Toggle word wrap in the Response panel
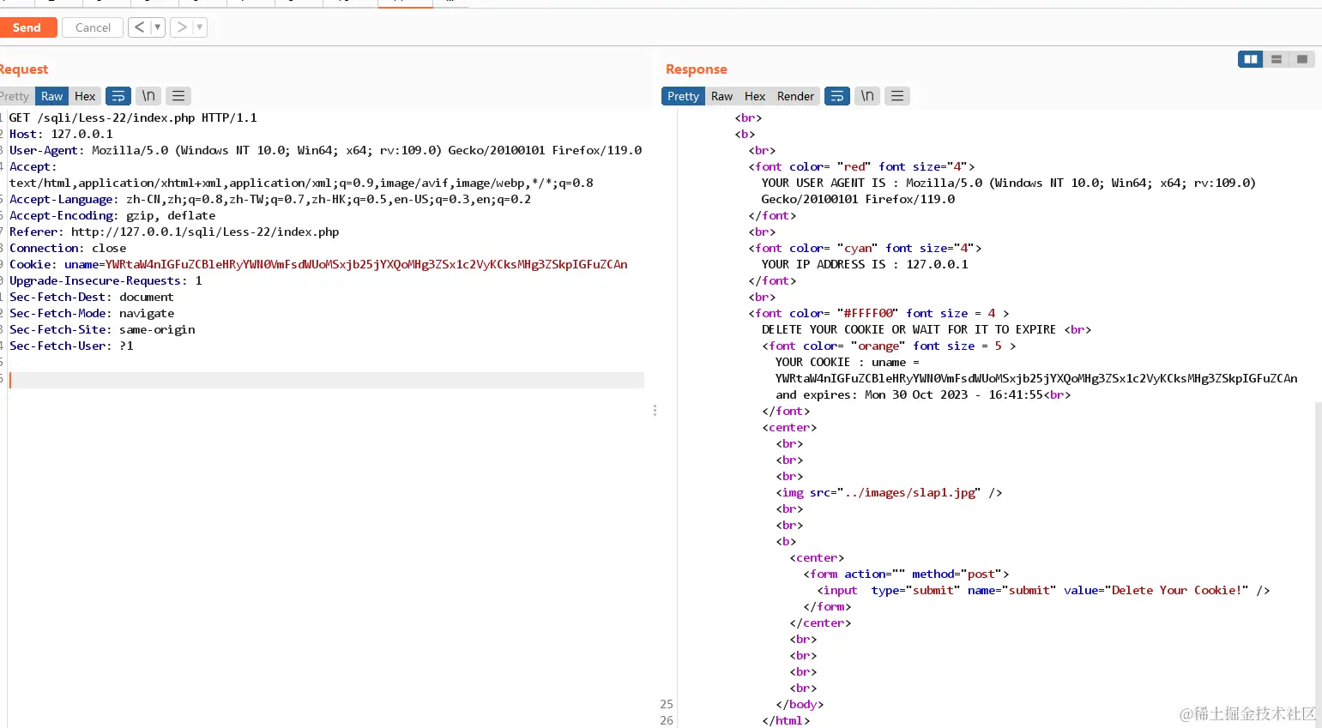Viewport: 1322px width, 728px height. (837, 96)
